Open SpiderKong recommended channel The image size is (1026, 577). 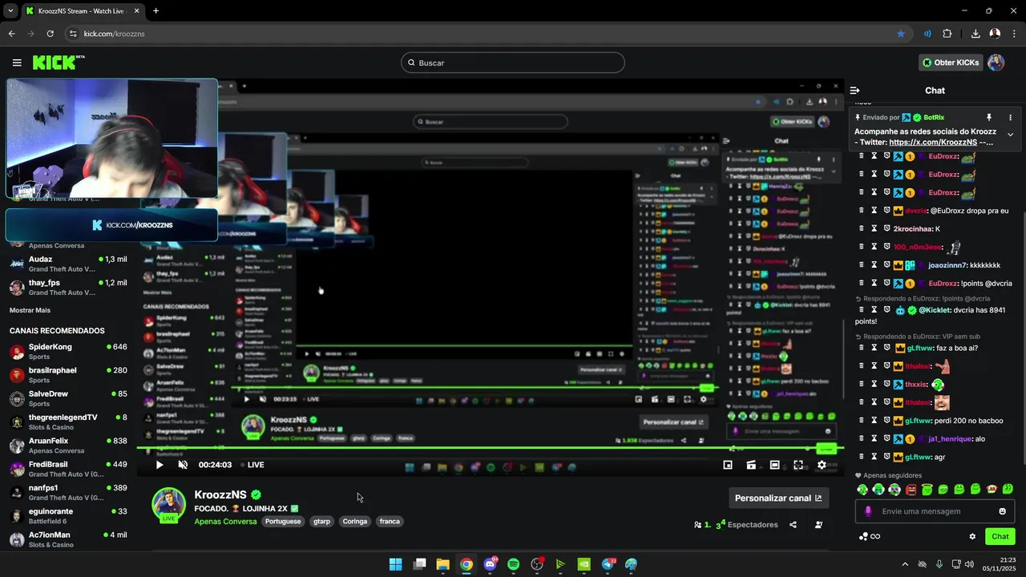68,351
